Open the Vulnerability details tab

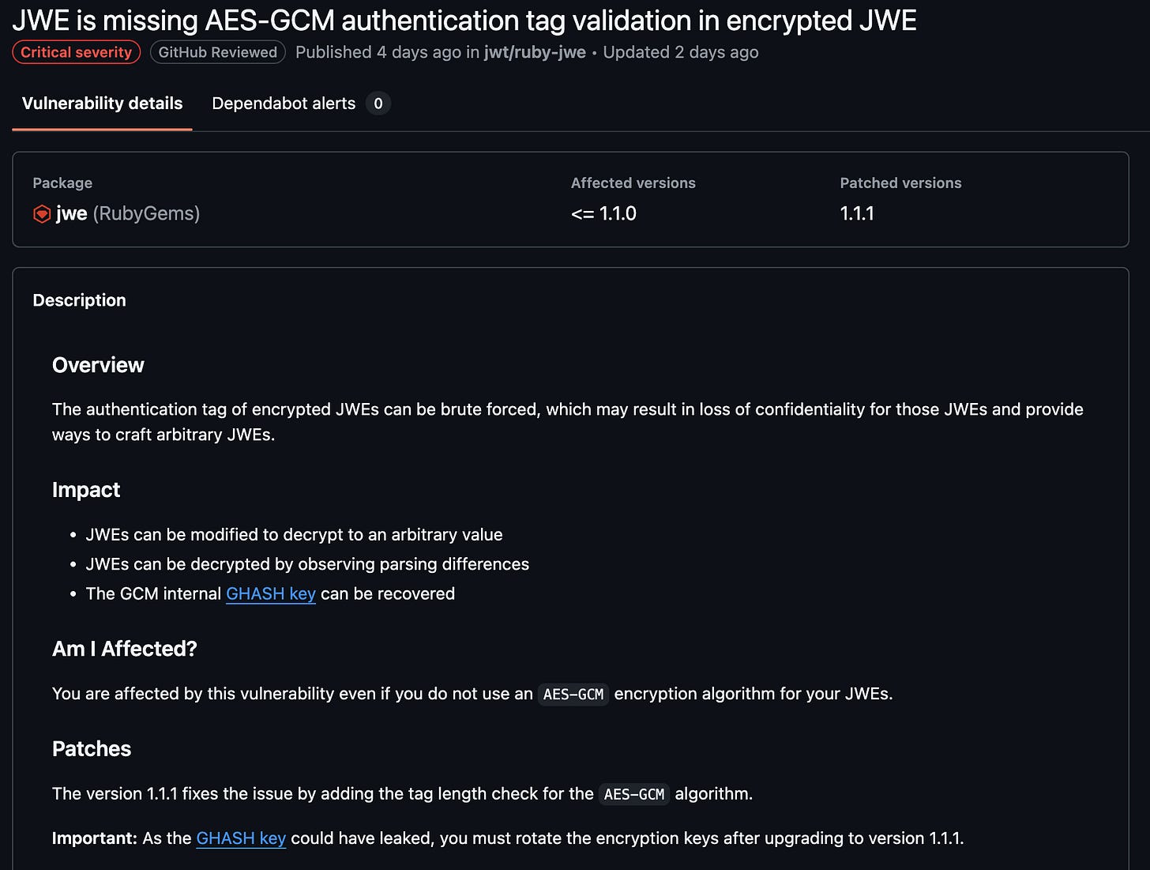click(x=102, y=104)
